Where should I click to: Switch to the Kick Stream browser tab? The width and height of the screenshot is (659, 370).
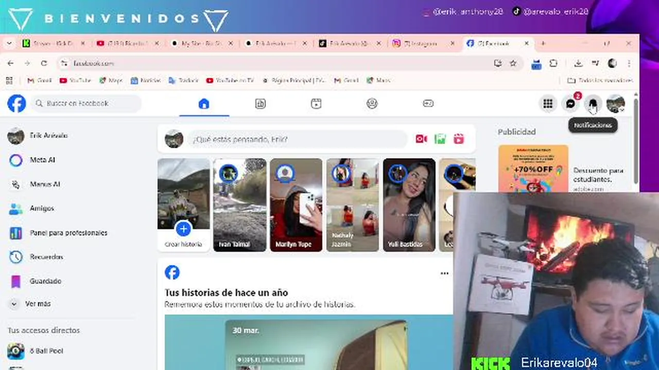[x=53, y=44]
